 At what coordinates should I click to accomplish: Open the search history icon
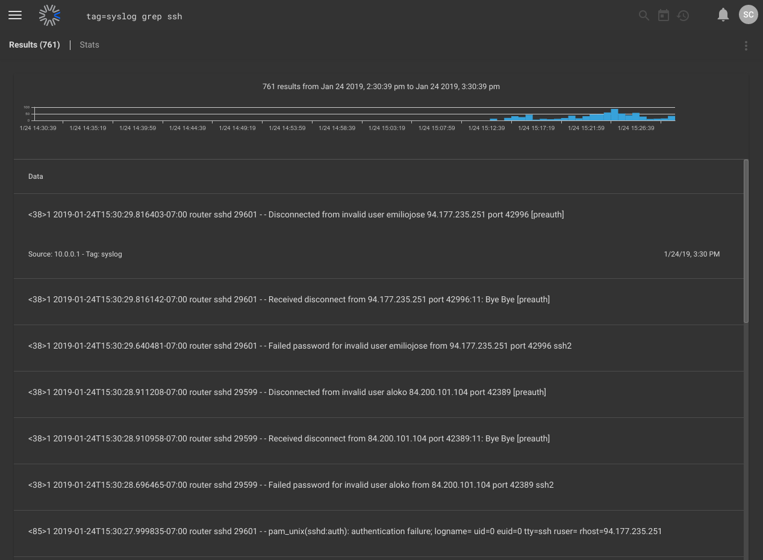click(x=683, y=16)
